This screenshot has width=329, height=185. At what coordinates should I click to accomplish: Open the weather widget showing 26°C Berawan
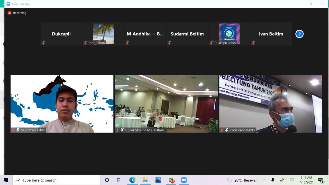242,180
